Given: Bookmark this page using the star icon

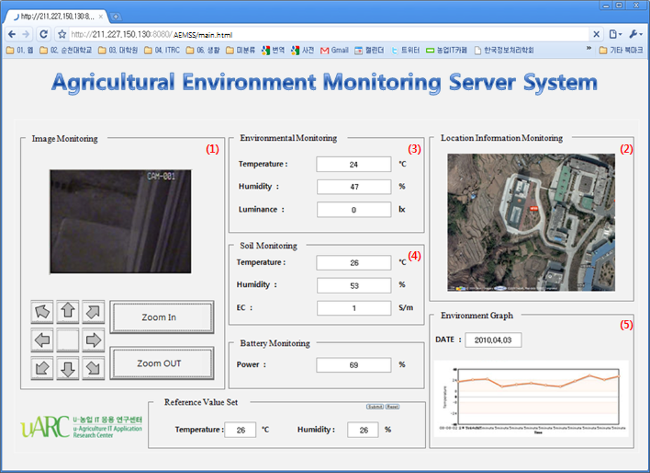Looking at the screenshot, I should click(x=62, y=34).
